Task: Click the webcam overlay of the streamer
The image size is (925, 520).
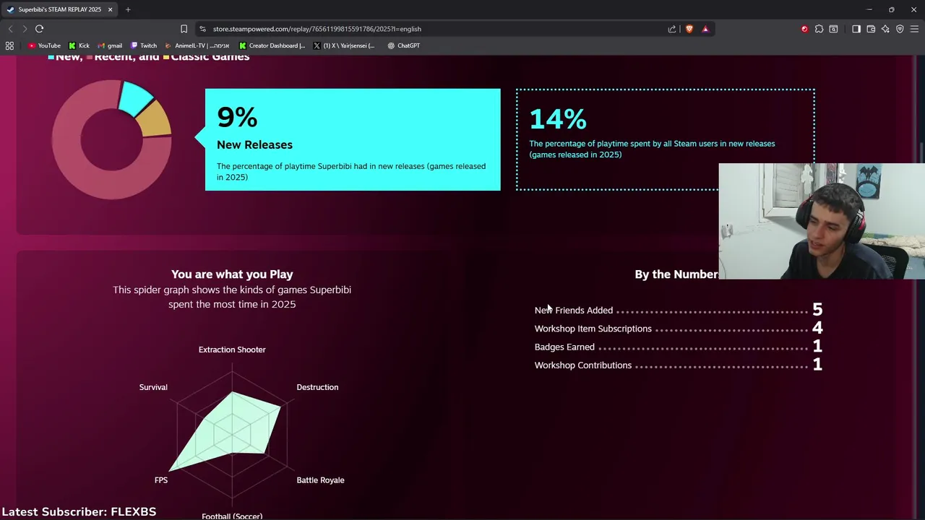Action: pyautogui.click(x=822, y=221)
